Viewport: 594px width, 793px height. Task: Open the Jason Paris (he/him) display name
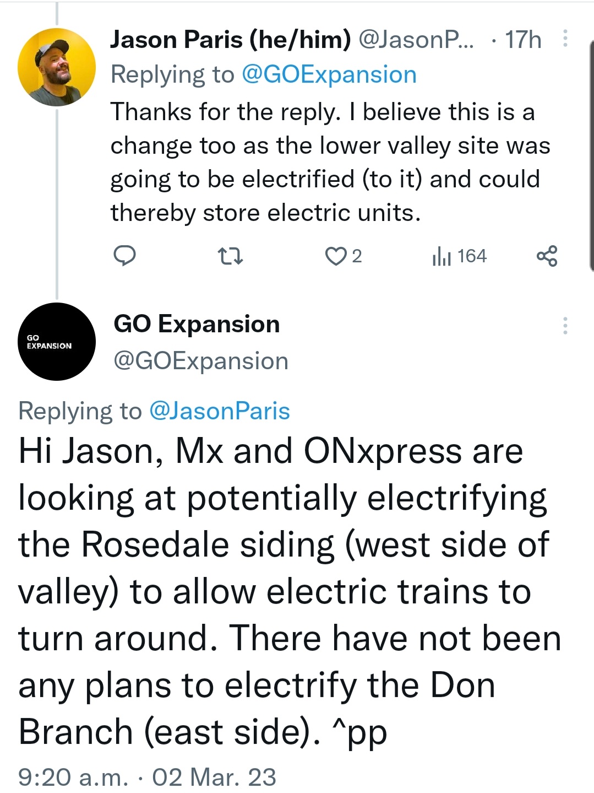[x=230, y=40]
